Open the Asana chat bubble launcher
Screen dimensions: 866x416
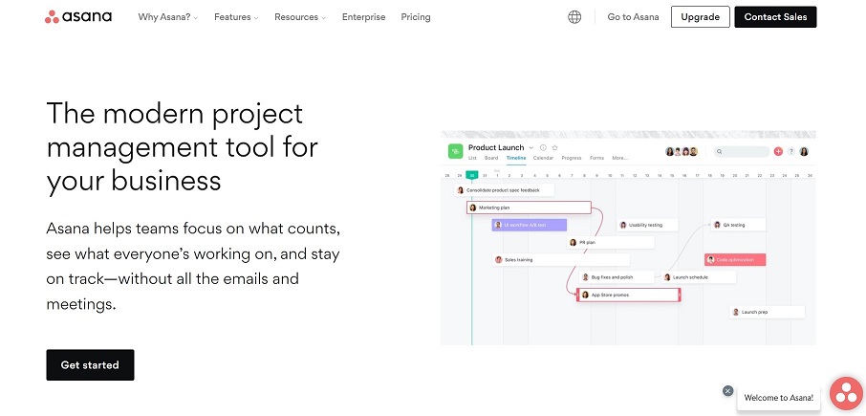coord(846,395)
